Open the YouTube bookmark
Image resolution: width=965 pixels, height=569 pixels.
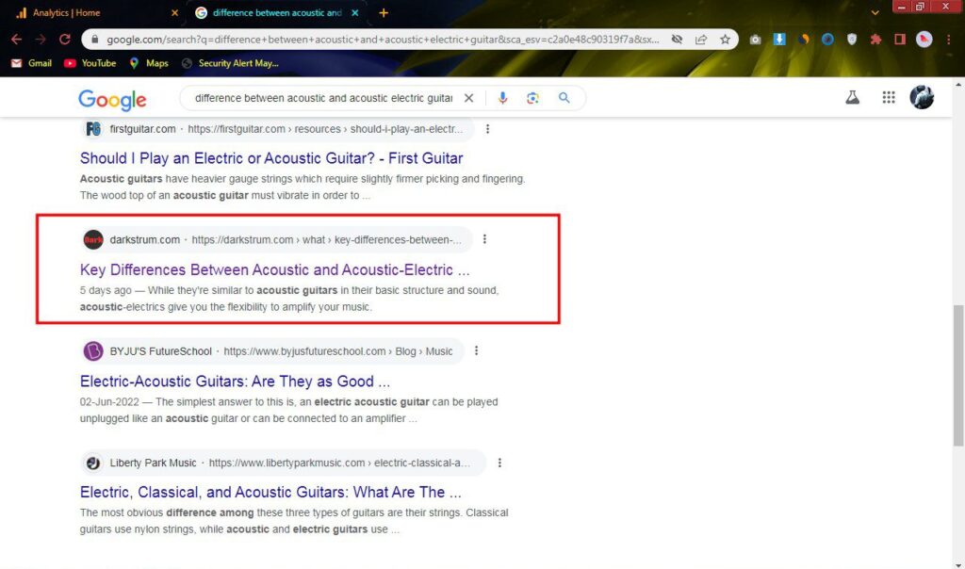coord(90,63)
